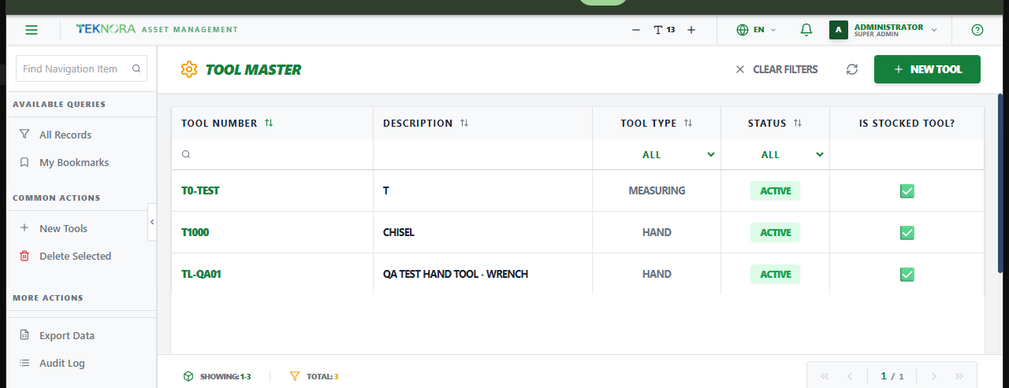The width and height of the screenshot is (1009, 388).
Task: Open the notifications bell
Action: click(806, 30)
